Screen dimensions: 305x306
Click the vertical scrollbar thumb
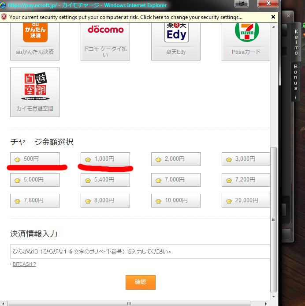tap(274, 219)
